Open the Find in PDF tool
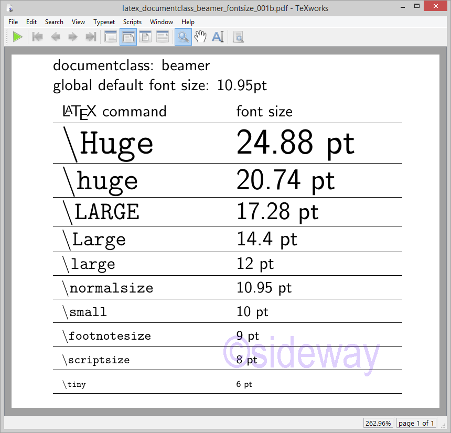451x433 pixels. click(239, 37)
